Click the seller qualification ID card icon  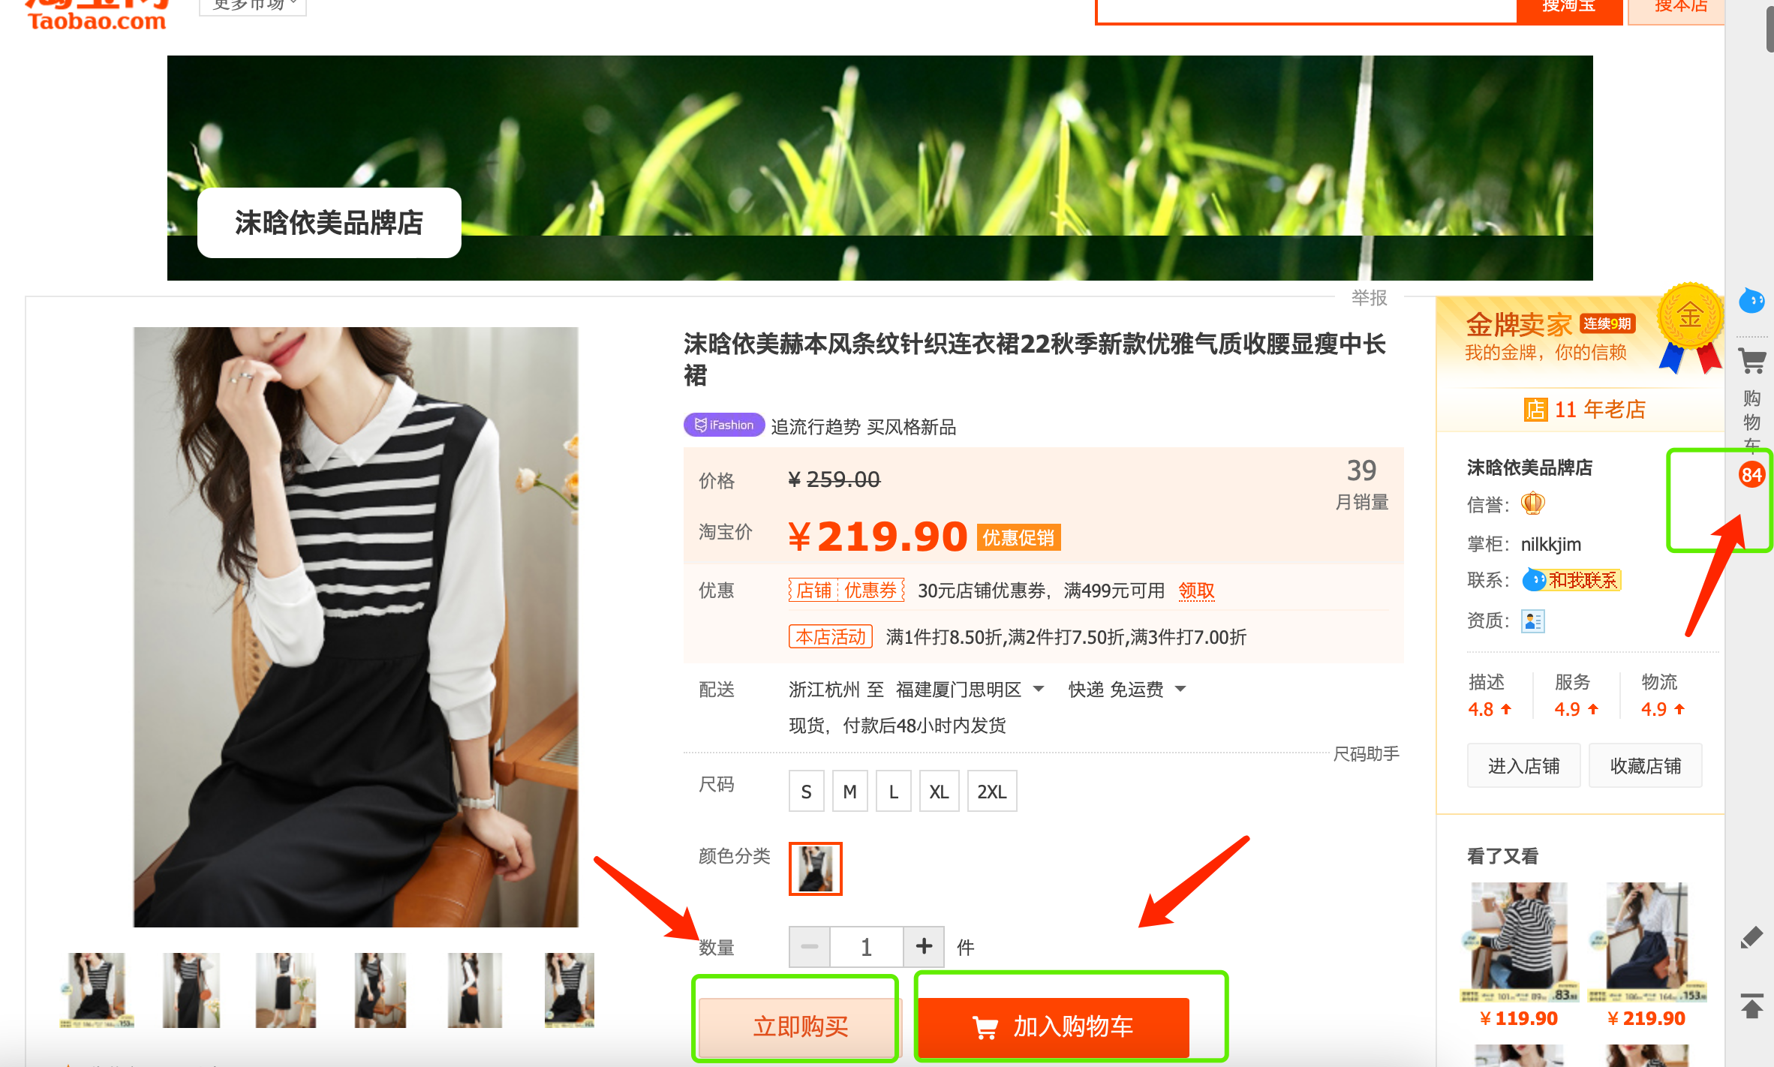pyautogui.click(x=1533, y=621)
